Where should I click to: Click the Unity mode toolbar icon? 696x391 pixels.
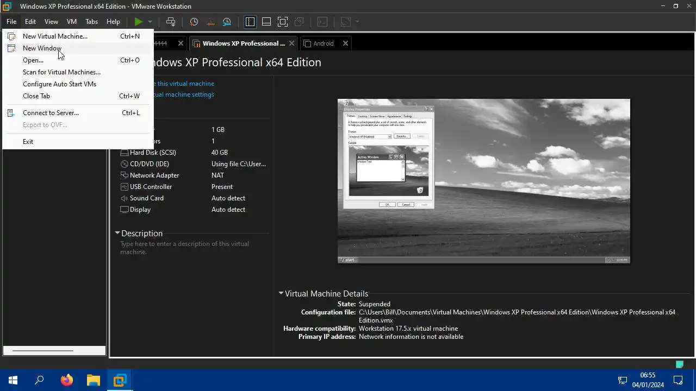pyautogui.click(x=299, y=22)
